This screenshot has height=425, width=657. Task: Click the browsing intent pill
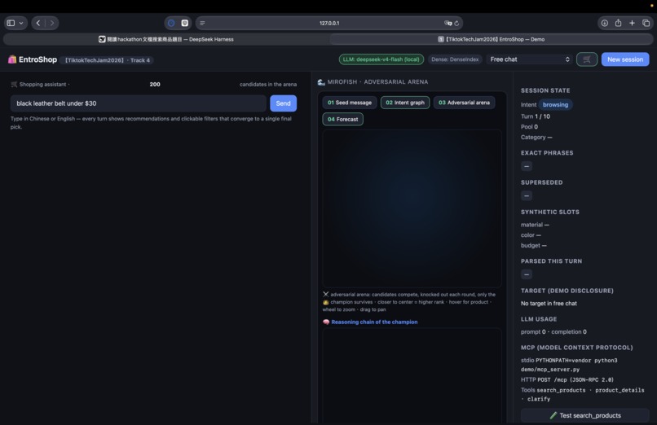click(x=555, y=104)
